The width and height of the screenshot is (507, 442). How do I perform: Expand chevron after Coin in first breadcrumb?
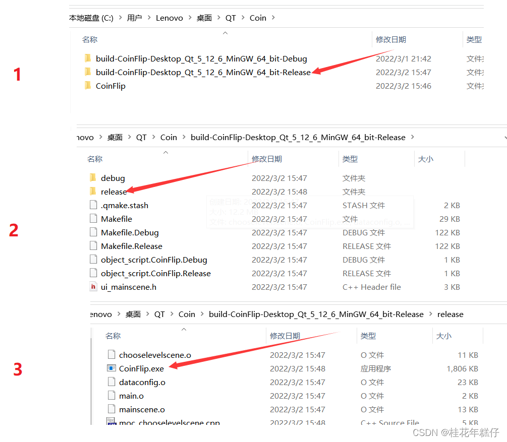coord(273,18)
